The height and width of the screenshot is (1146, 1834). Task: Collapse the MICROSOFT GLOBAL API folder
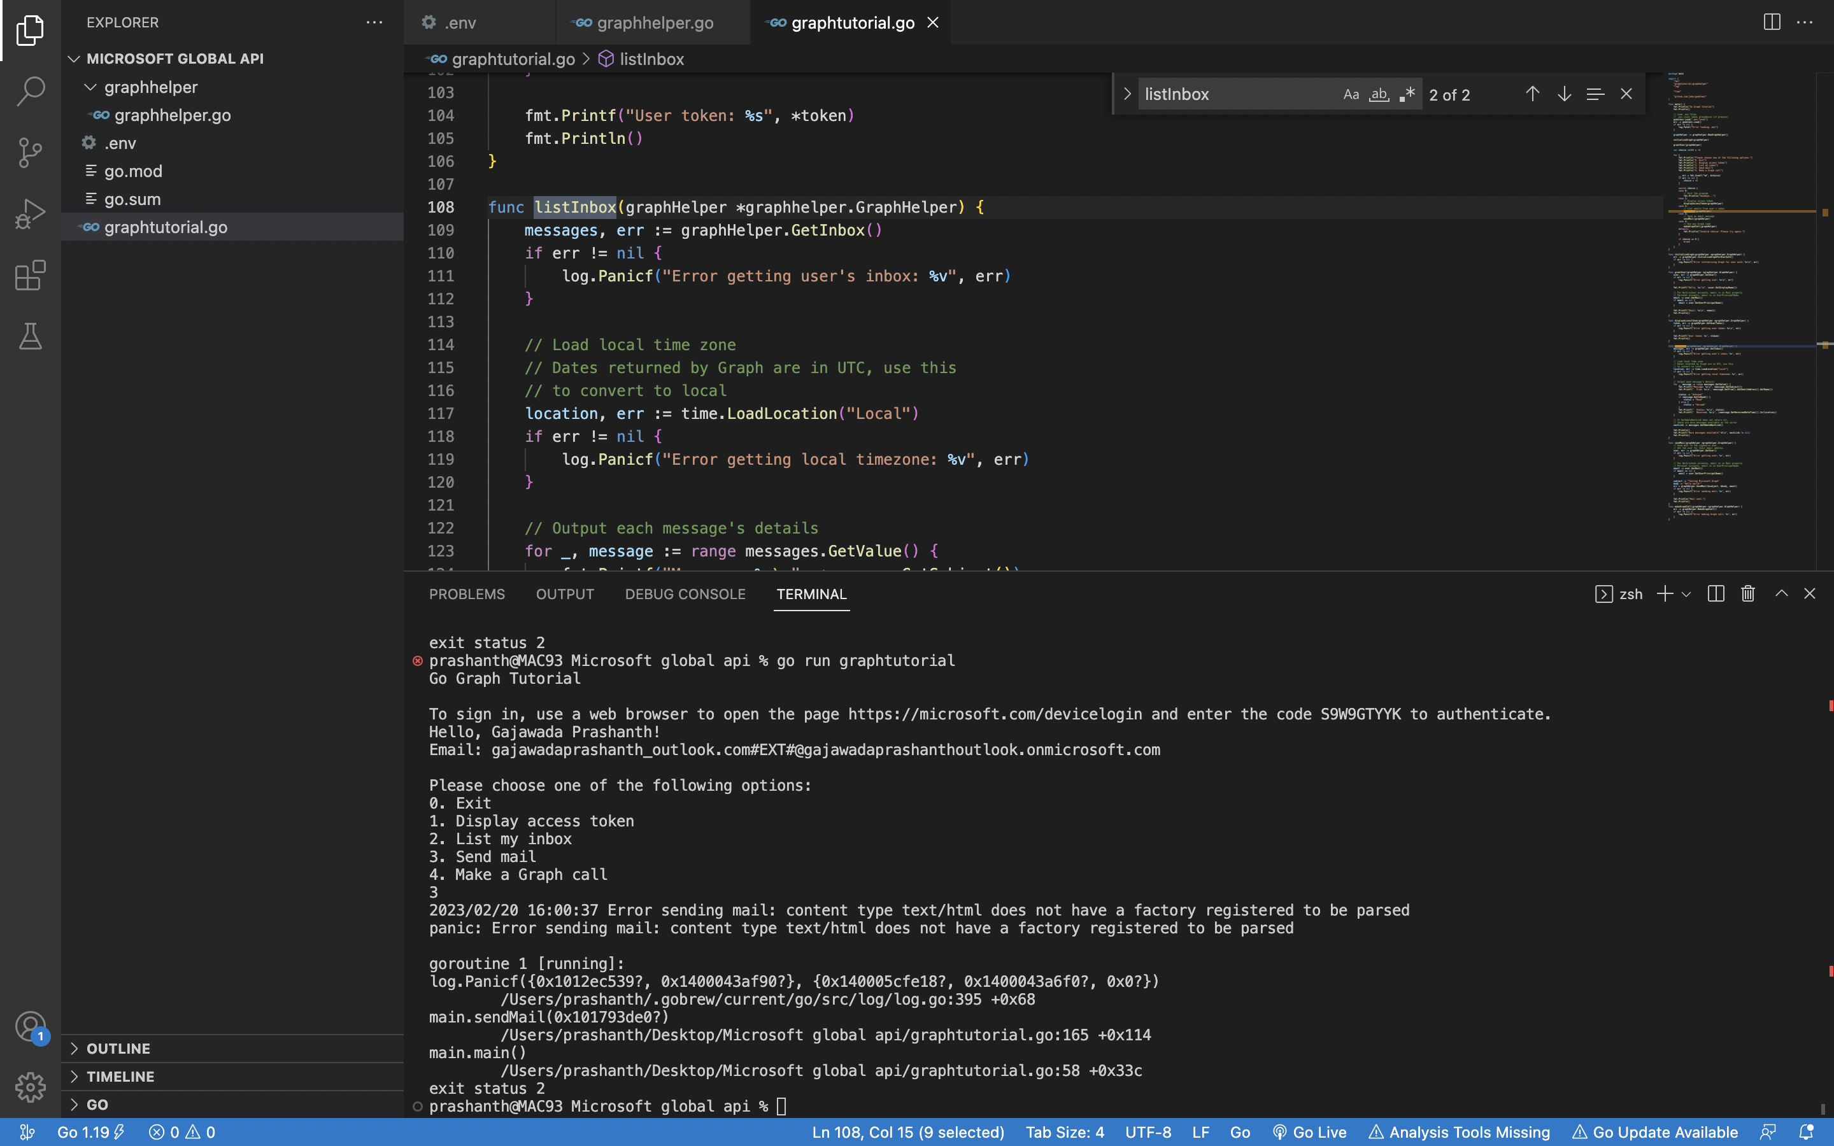[73, 59]
